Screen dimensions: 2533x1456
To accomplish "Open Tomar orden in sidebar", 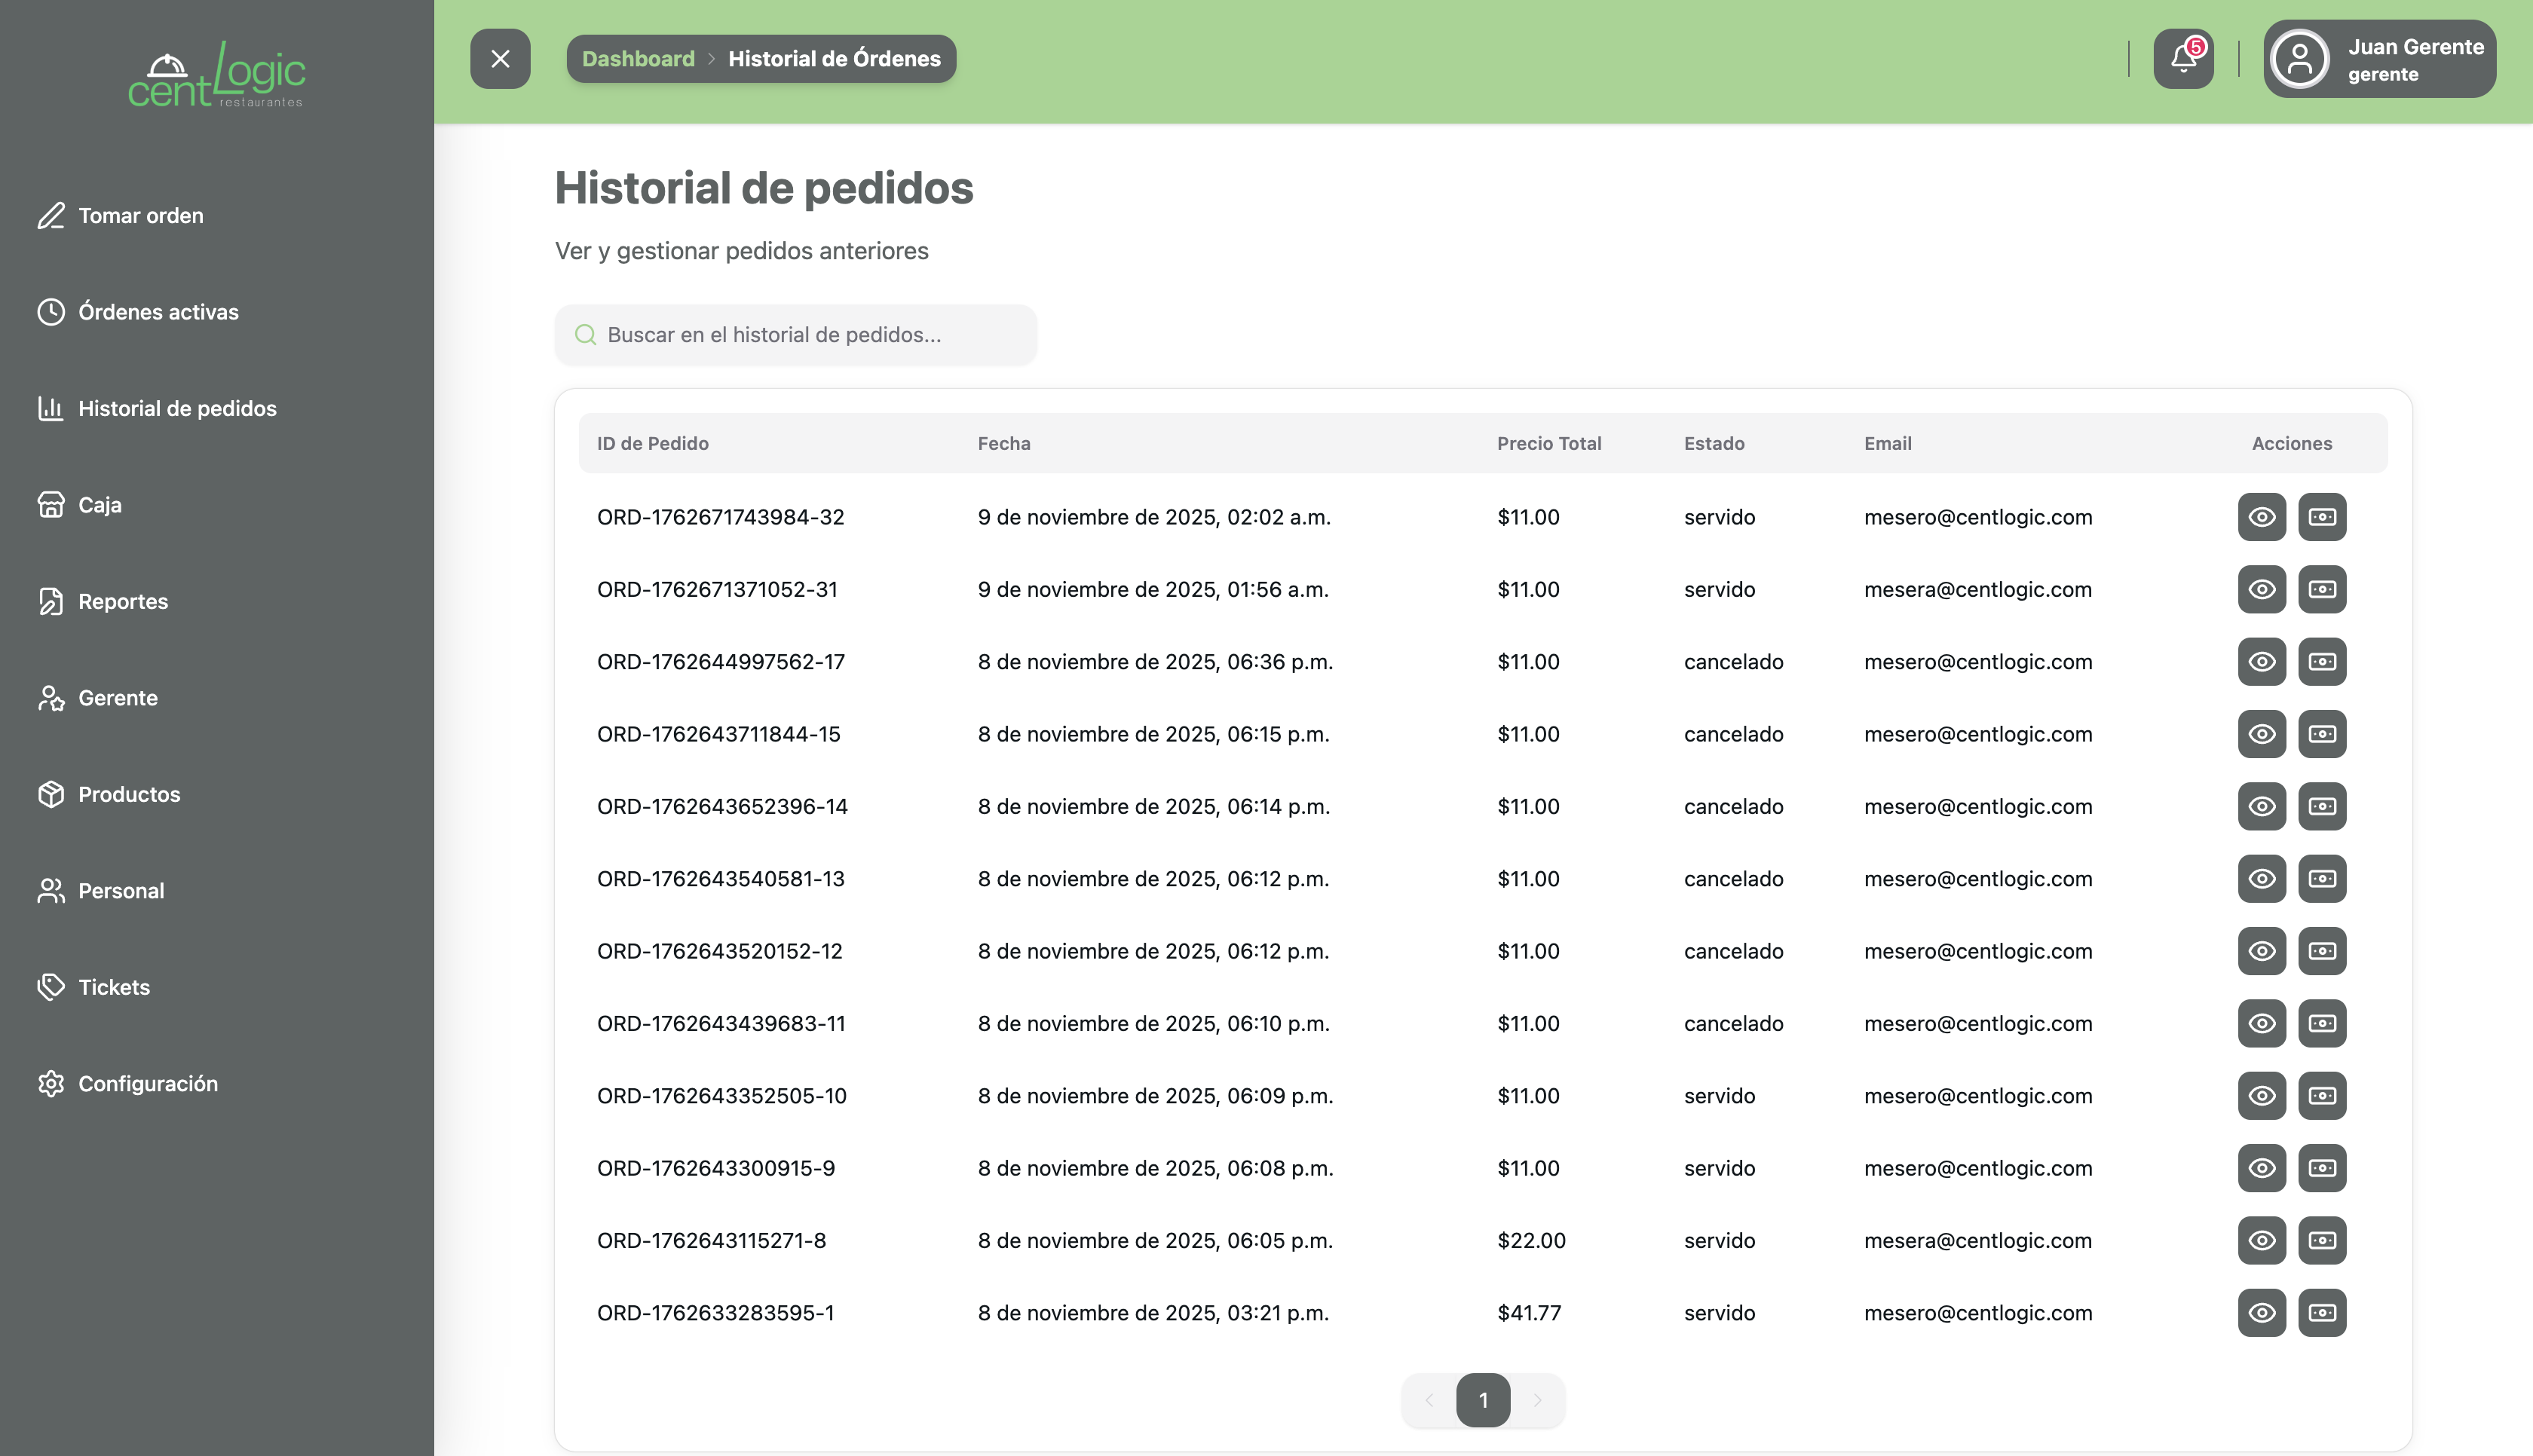I will [140, 216].
